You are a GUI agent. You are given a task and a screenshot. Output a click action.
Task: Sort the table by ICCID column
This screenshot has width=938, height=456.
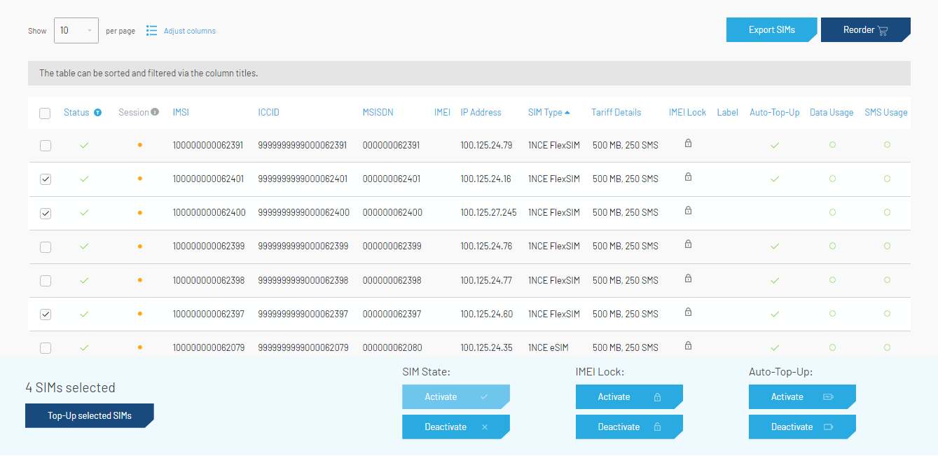(x=268, y=113)
